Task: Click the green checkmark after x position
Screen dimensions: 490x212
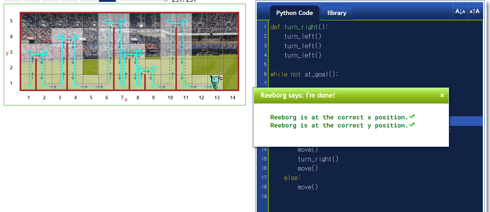Action: (412, 117)
